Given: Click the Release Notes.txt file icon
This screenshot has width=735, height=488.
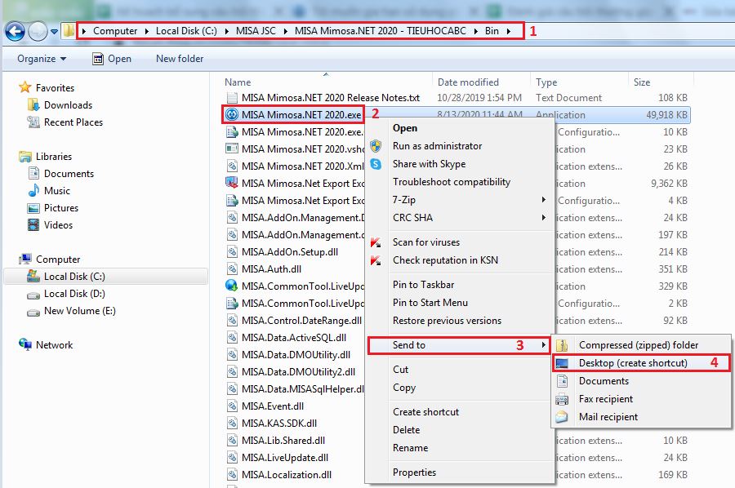Looking at the screenshot, I should click(232, 97).
